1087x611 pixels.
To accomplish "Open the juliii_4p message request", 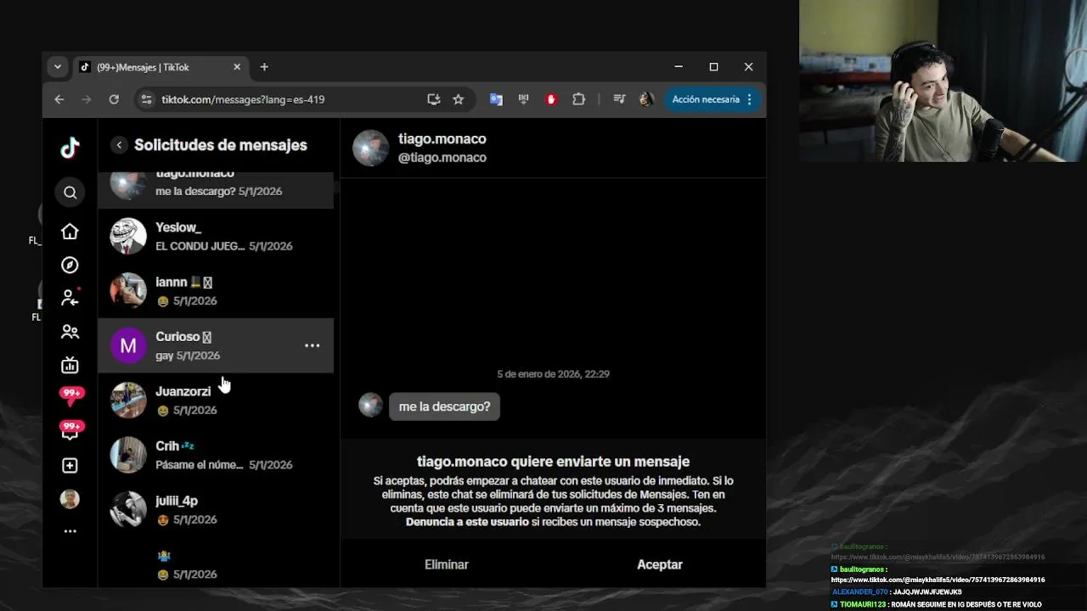I will click(x=216, y=510).
